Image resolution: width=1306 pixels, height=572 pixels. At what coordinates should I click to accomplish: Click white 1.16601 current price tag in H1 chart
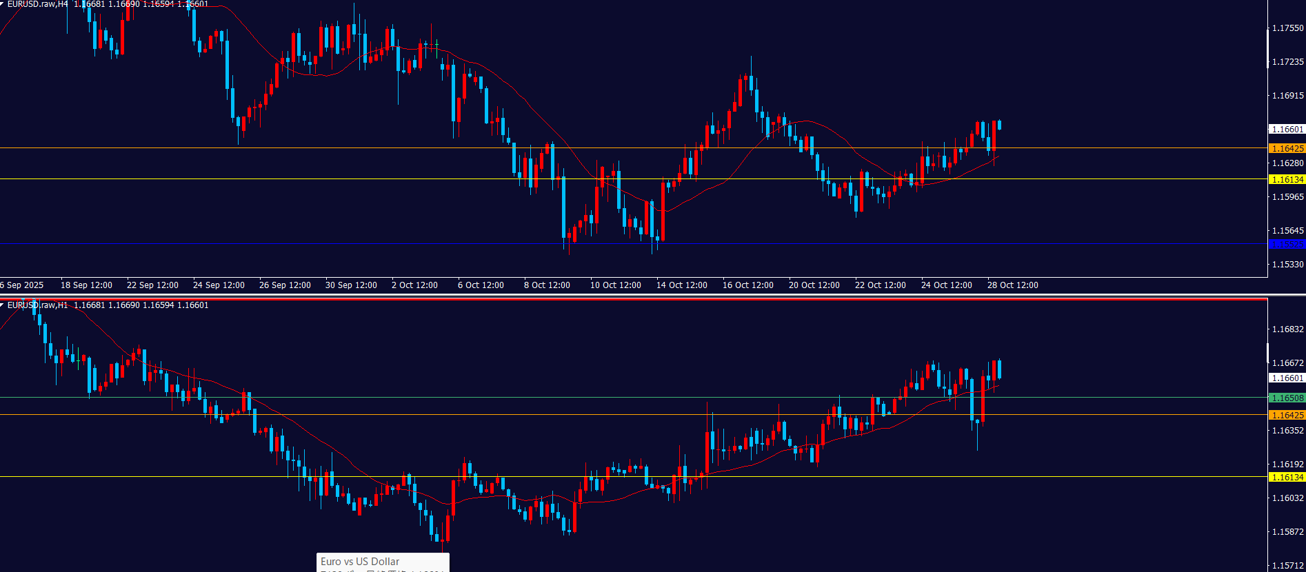click(1287, 378)
